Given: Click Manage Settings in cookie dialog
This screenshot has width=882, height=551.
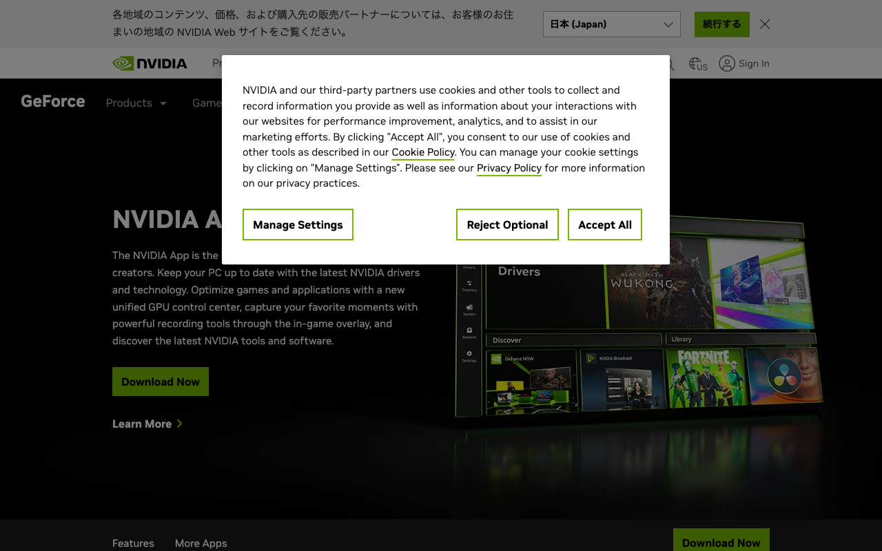Looking at the screenshot, I should pos(298,225).
